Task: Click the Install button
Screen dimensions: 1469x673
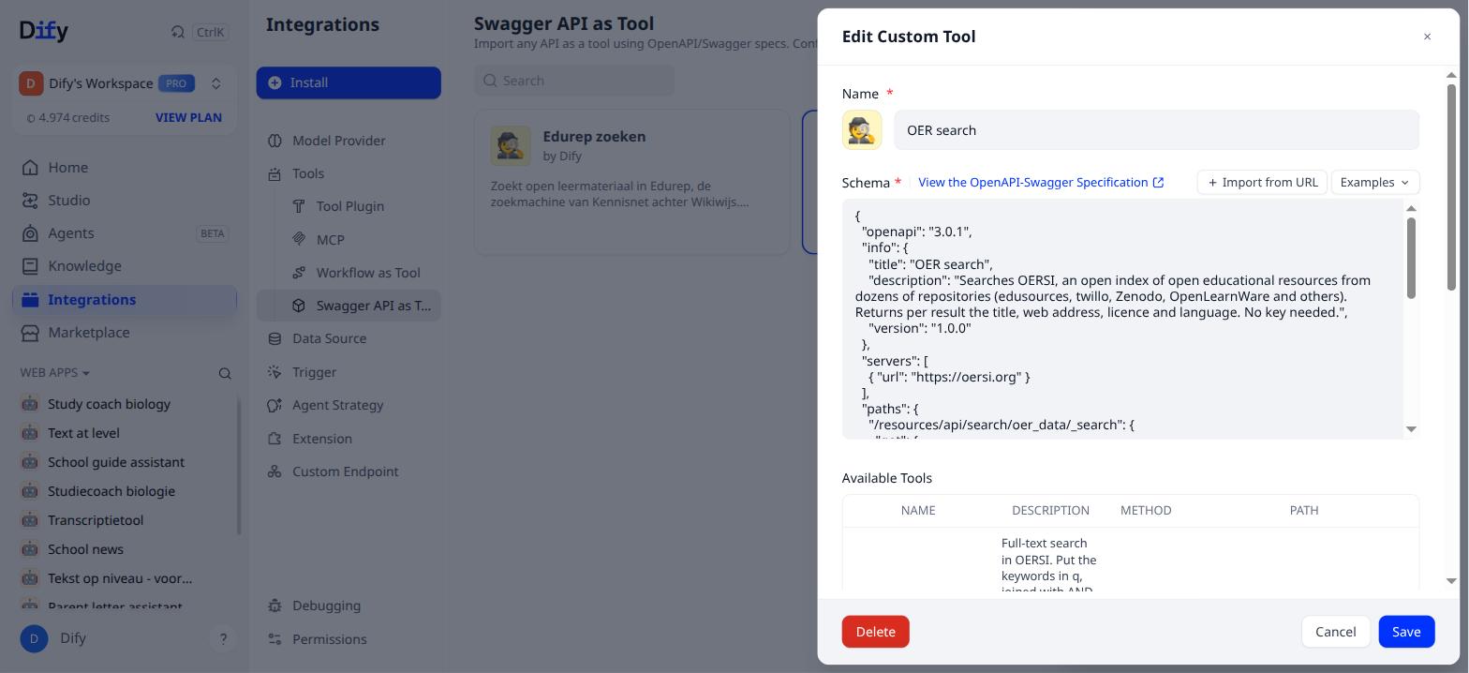Action: [349, 82]
